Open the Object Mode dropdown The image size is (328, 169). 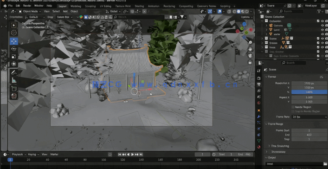tap(30, 11)
